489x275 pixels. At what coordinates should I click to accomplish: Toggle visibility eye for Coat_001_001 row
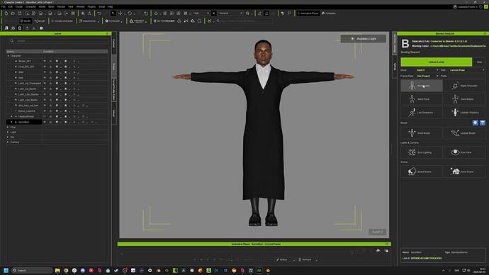pos(45,67)
